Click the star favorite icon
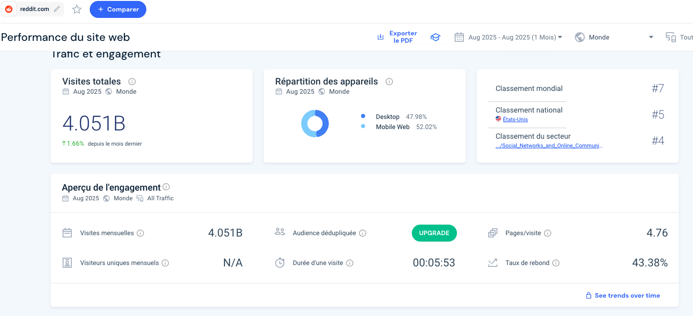Image resolution: width=693 pixels, height=316 pixels. pos(77,9)
